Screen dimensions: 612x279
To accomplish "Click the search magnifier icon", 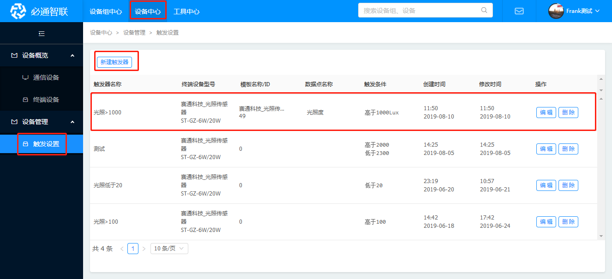I will point(484,10).
